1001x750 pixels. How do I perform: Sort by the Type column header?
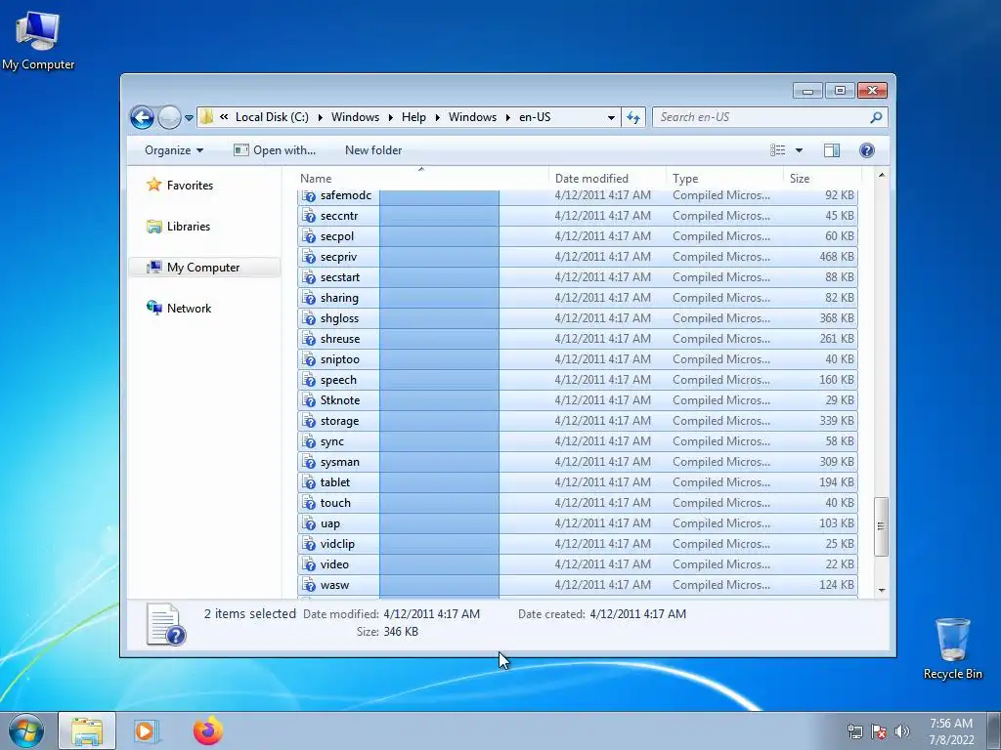pos(724,179)
